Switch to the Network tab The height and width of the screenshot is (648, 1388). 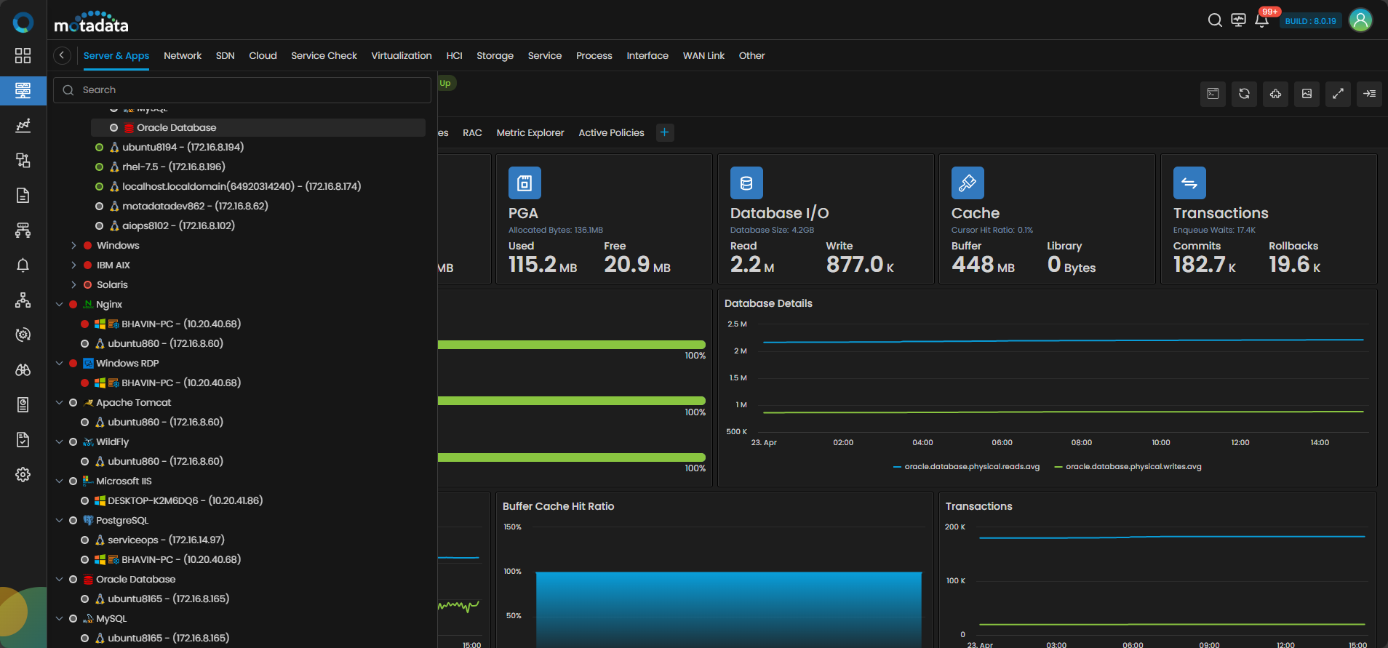(x=183, y=55)
